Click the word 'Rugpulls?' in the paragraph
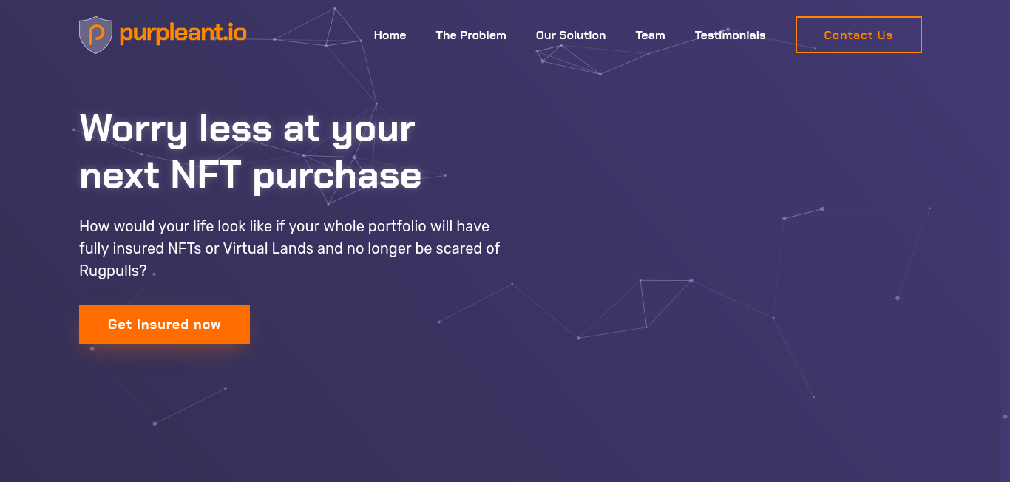1010x482 pixels. click(x=113, y=271)
